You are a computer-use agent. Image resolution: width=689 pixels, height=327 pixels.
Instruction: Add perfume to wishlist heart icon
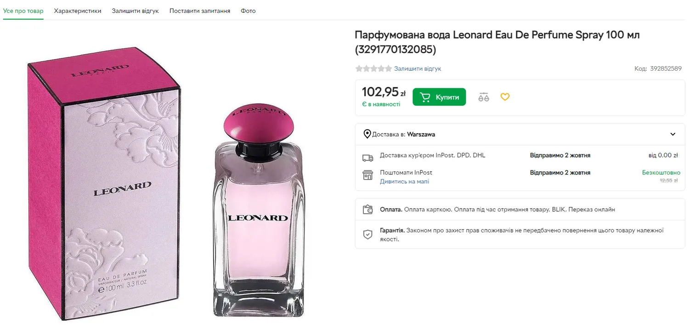(x=505, y=97)
